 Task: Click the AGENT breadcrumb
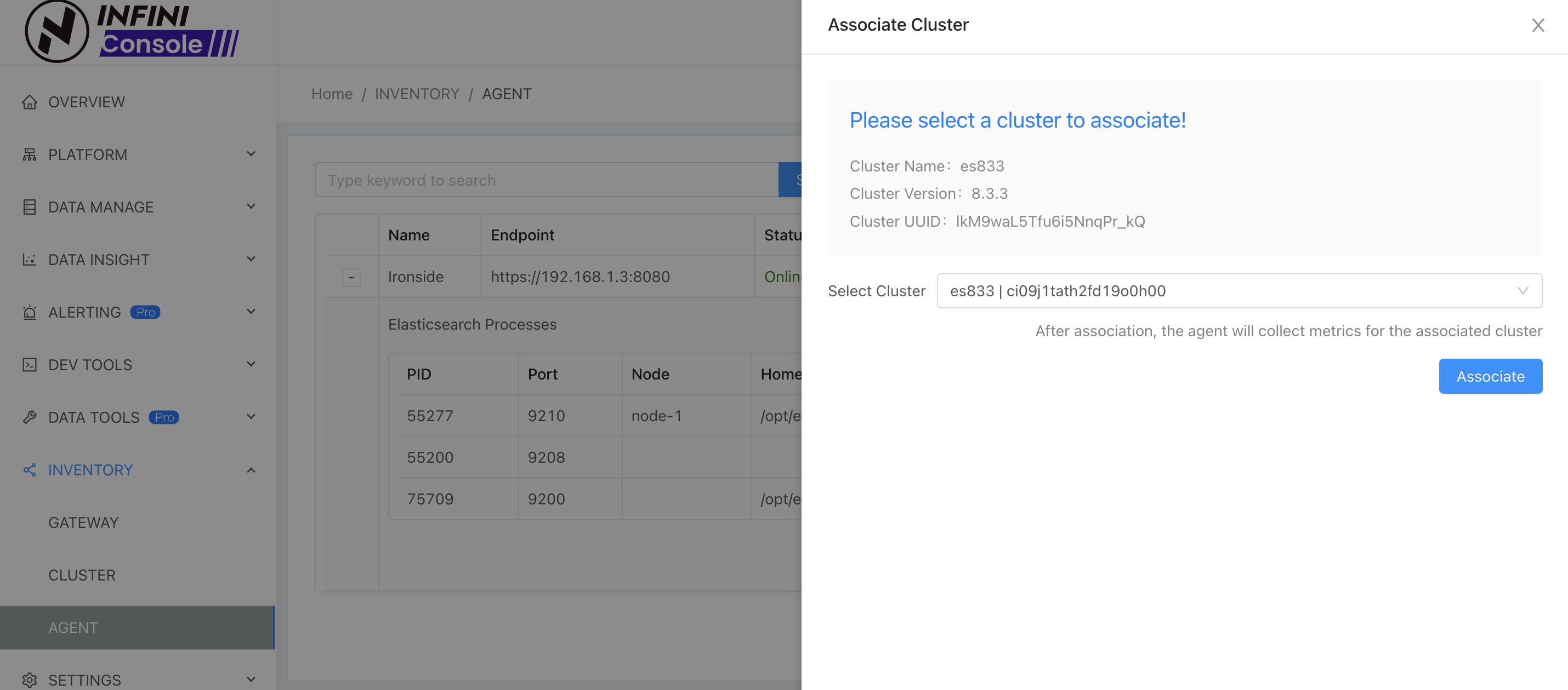[x=507, y=94]
